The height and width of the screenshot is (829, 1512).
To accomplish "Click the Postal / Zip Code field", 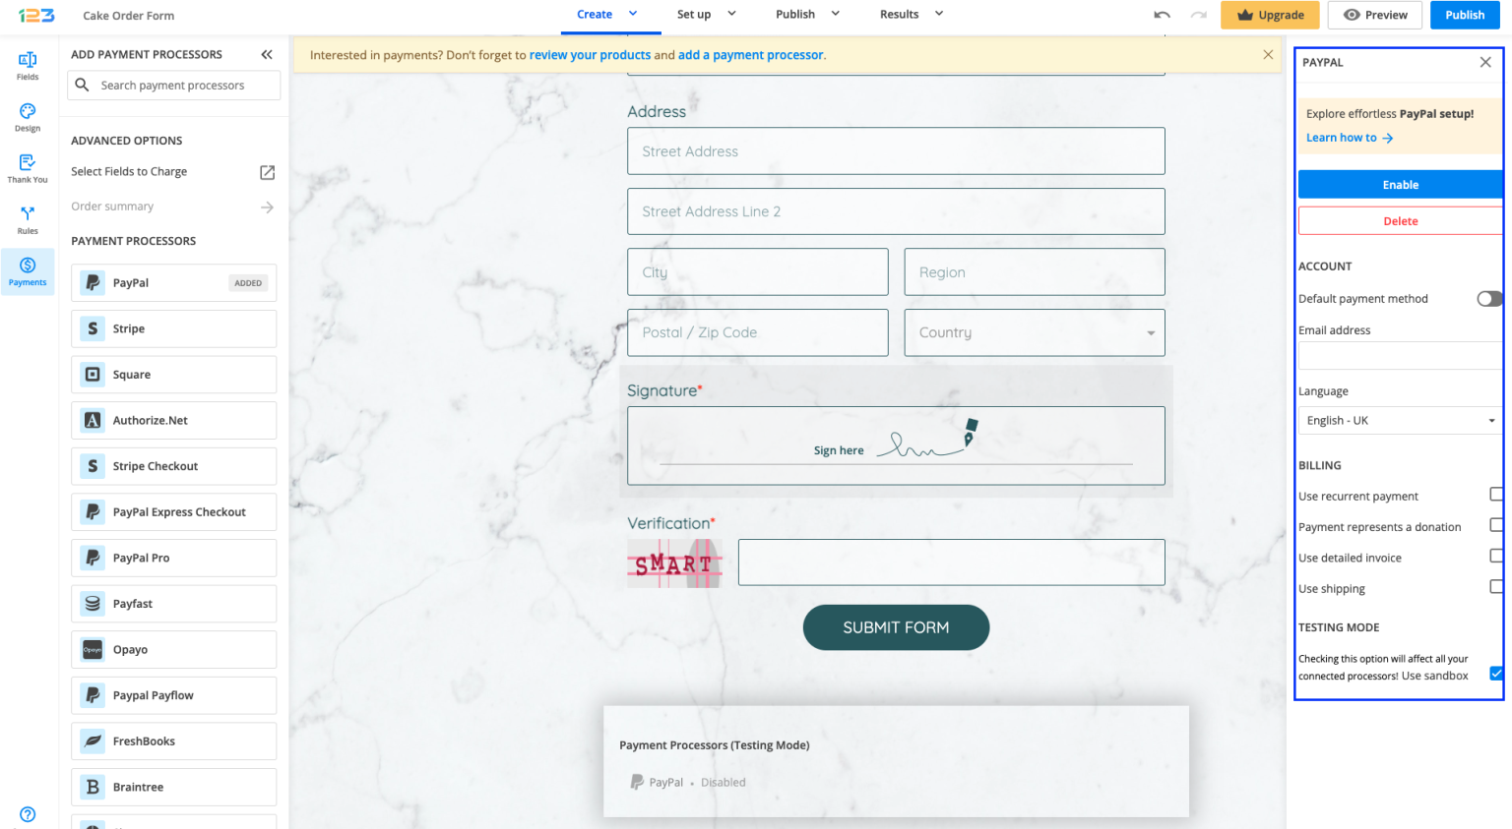I will pos(758,333).
